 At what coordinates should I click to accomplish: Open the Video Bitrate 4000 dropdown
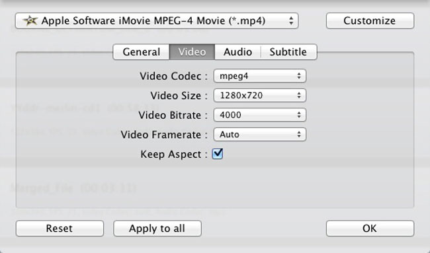click(260, 115)
